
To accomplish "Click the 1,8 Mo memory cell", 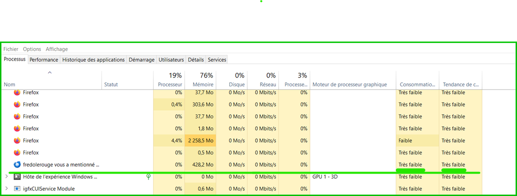I will pyautogui.click(x=200, y=128).
